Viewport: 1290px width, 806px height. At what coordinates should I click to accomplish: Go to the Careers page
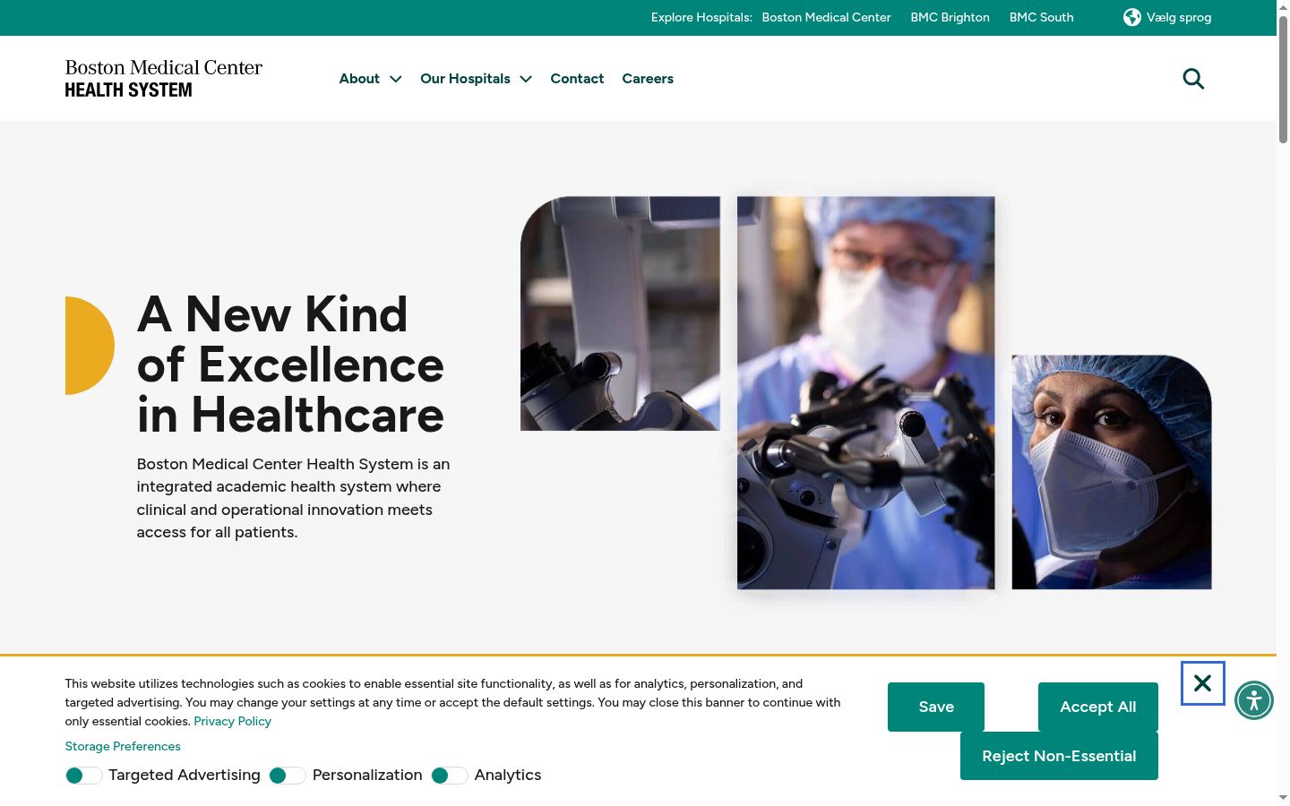click(648, 79)
